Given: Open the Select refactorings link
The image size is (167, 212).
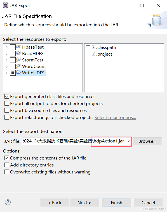Looking at the screenshot, I should [x=115, y=118].
